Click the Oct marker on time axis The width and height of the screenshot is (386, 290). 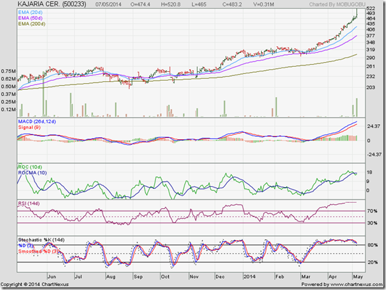[165, 277]
